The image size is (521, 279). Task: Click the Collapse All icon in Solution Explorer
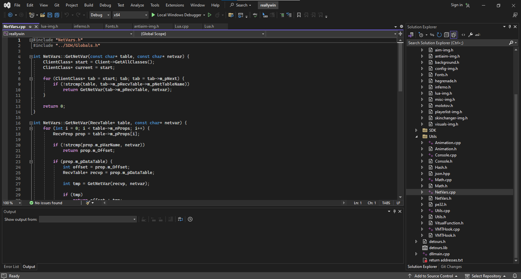point(446,35)
